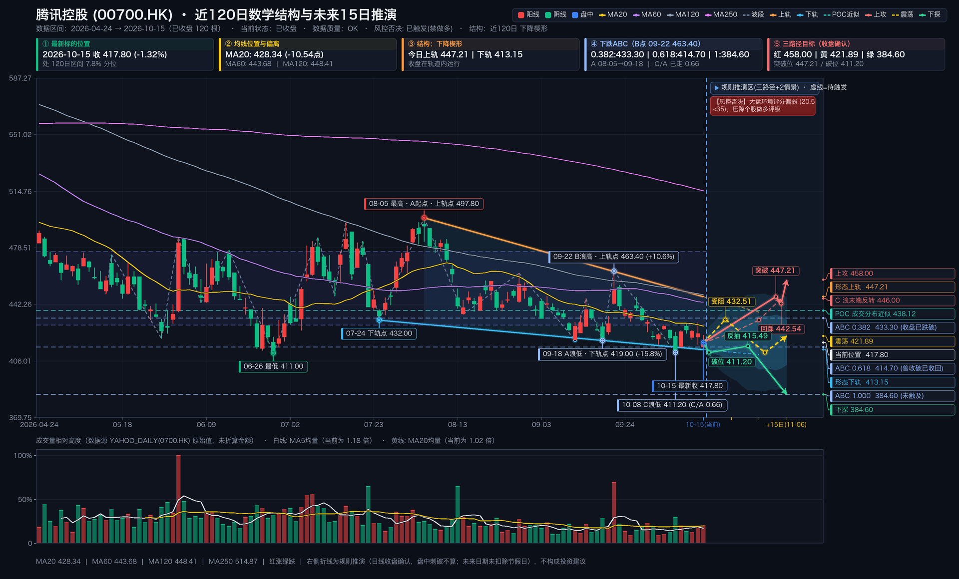
Task: Select the 形态下轨 413.15 level tag
Action: tap(892, 382)
